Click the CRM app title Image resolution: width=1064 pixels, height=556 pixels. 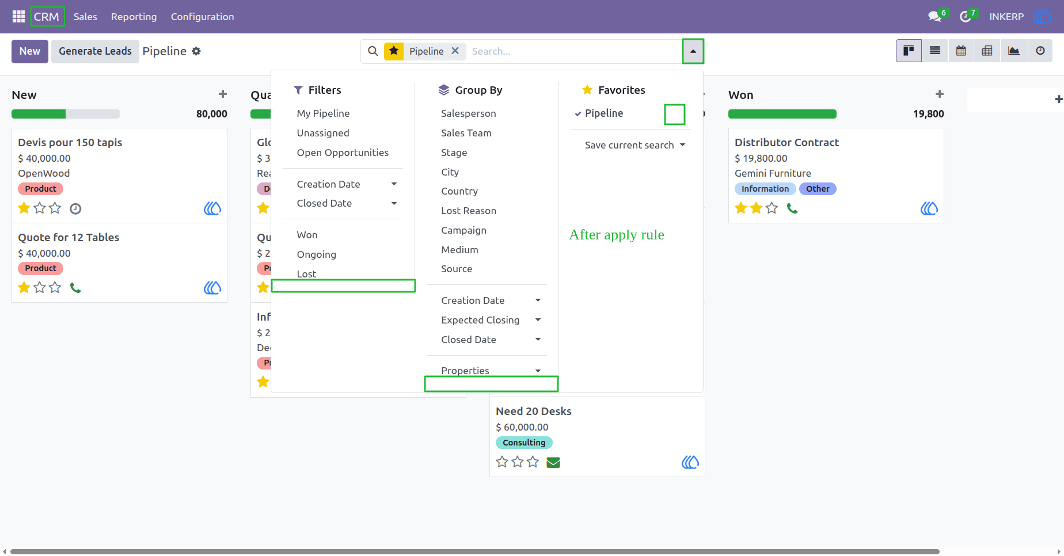click(47, 17)
